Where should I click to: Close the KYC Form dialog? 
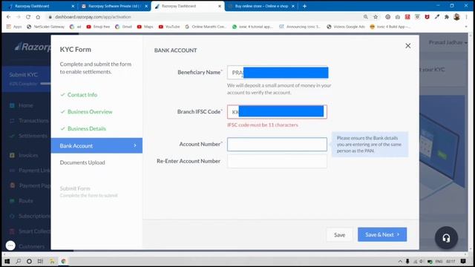point(407,46)
